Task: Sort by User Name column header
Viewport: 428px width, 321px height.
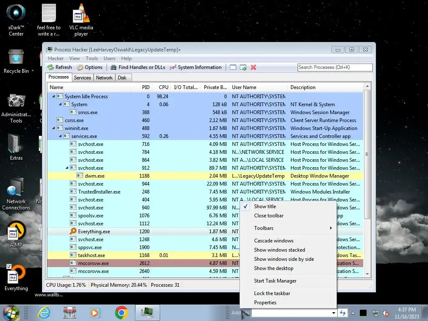Action: [x=258, y=87]
